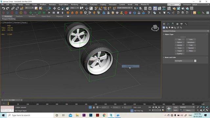
Task: Open the Phoenix FD menu
Action: pos(145,5)
